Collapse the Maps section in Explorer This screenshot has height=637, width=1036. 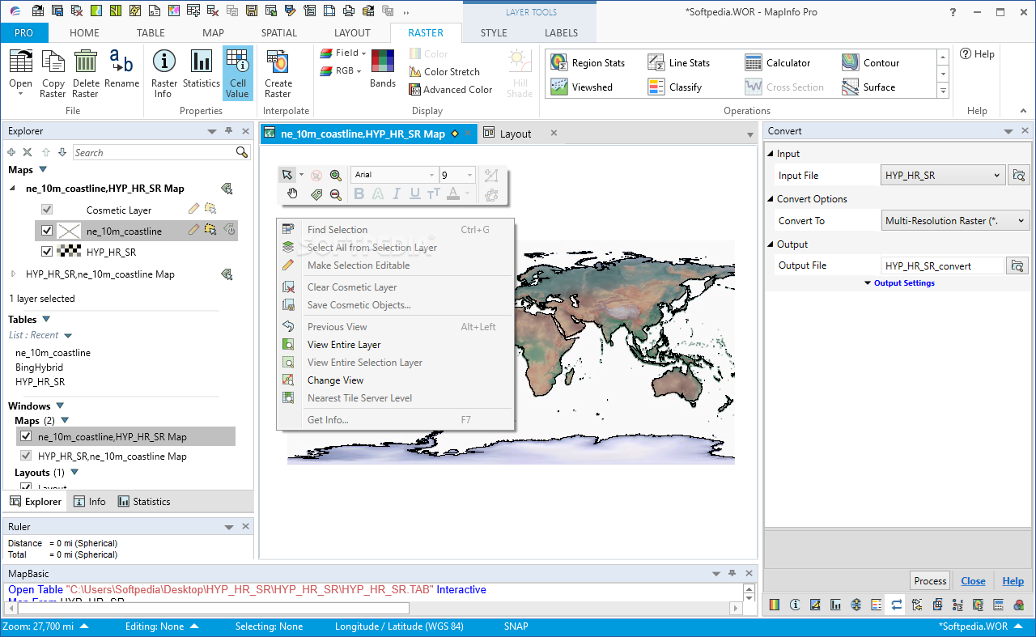coord(43,170)
